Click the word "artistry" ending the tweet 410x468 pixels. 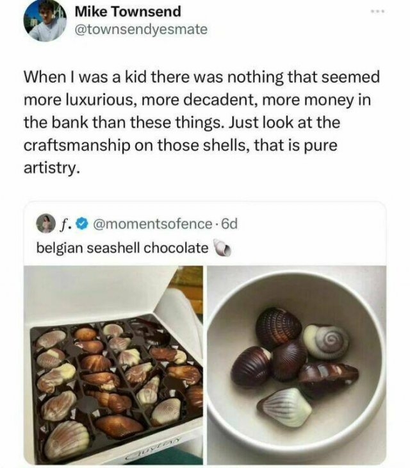click(51, 168)
